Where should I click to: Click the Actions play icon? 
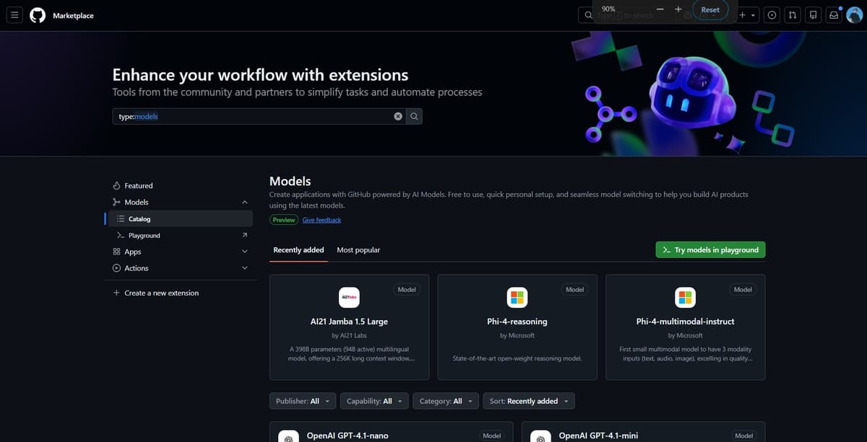click(116, 268)
